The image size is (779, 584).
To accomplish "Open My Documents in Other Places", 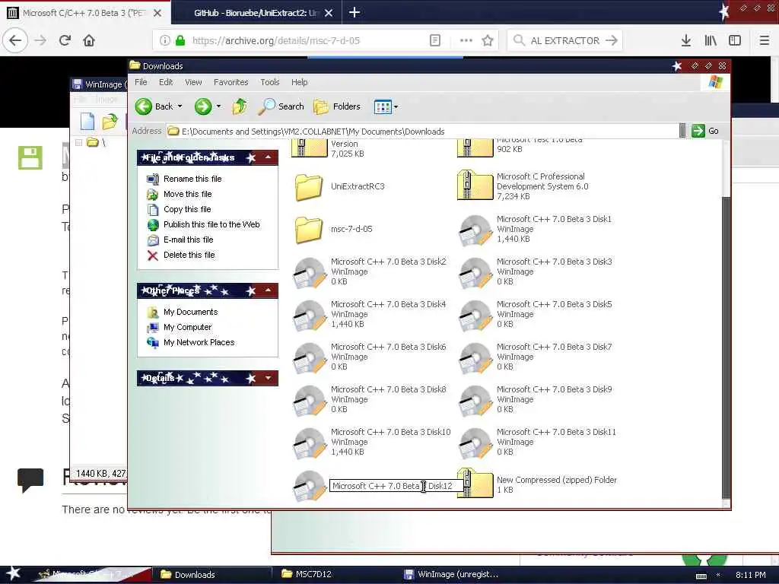I will pyautogui.click(x=190, y=312).
